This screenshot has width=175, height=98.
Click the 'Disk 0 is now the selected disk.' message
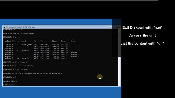coord(18,33)
